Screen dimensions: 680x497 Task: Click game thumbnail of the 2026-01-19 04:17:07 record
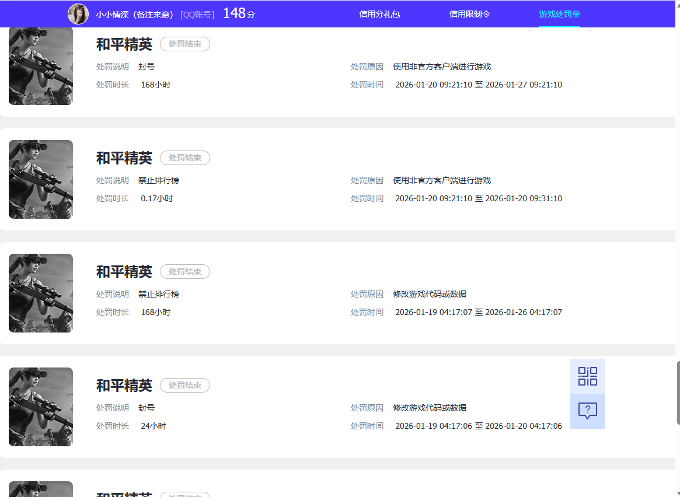(41, 293)
